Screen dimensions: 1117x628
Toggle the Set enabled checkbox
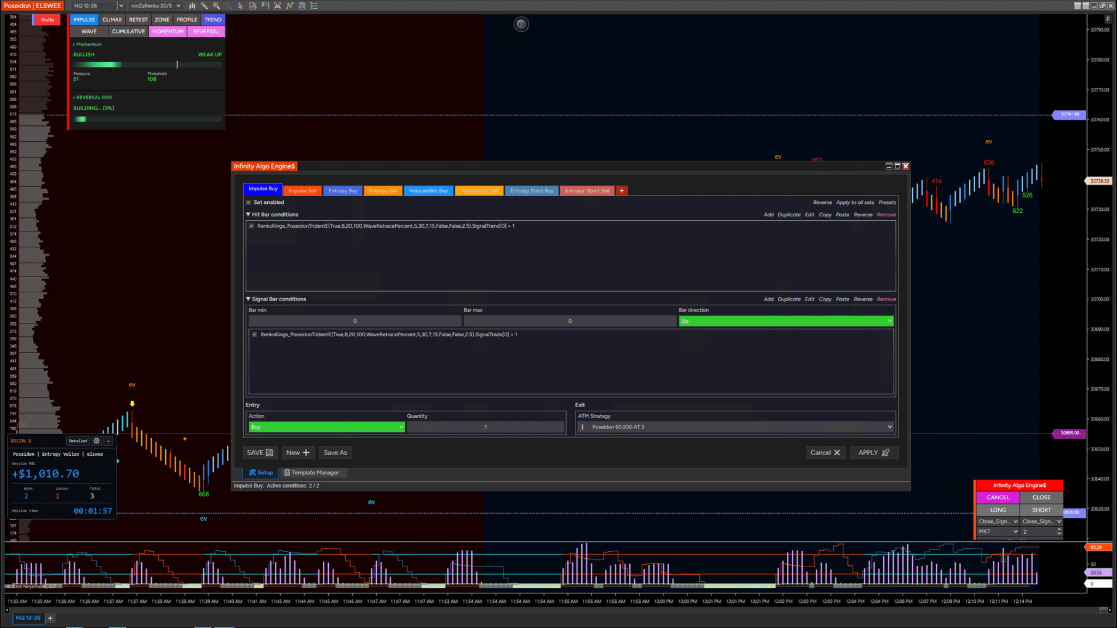(248, 203)
